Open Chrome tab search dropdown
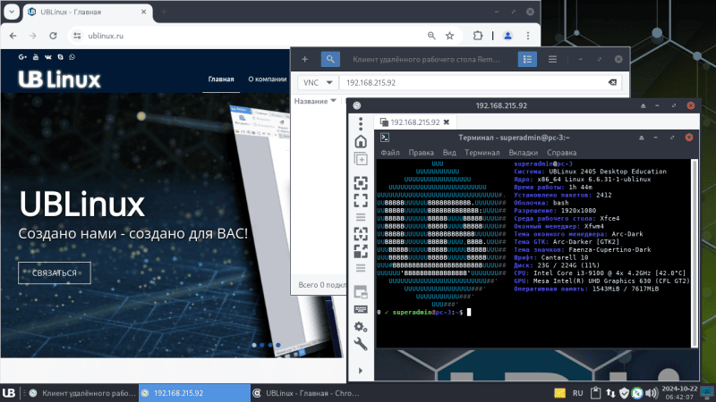Viewport: 716px width, 402px height. click(x=12, y=12)
